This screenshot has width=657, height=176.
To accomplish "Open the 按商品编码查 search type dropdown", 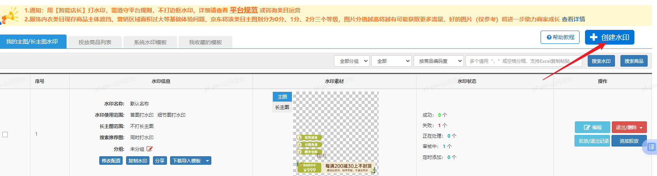I will click(x=439, y=61).
